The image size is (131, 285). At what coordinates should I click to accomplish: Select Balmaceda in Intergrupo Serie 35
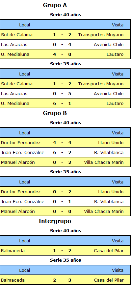pos(13,280)
